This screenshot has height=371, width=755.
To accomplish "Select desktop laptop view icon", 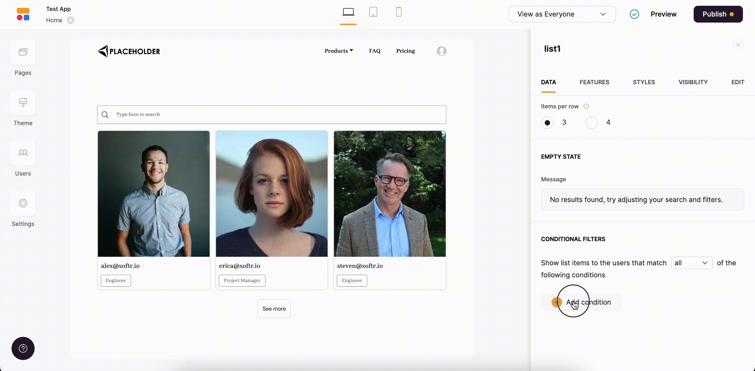I will 348,12.
